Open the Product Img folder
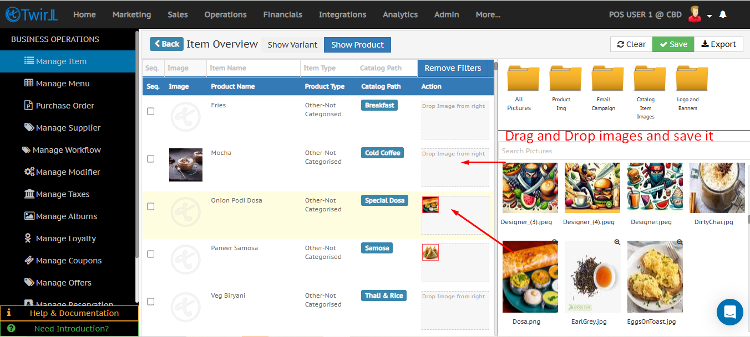This screenshot has height=337, width=750. click(x=565, y=79)
